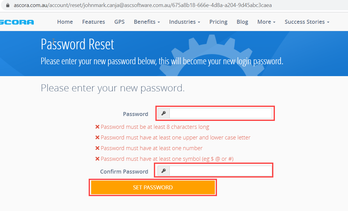The height and width of the screenshot is (211, 348).
Task: Open the Blog link
Action: (242, 22)
